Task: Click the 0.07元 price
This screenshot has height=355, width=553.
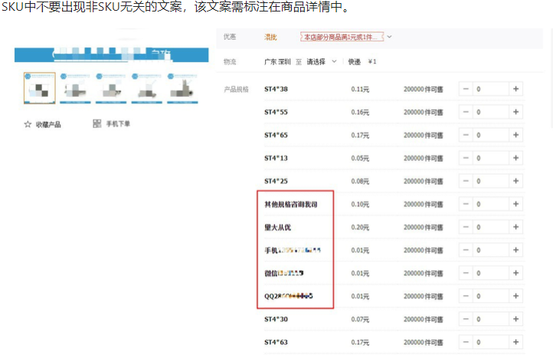Action: coord(360,319)
